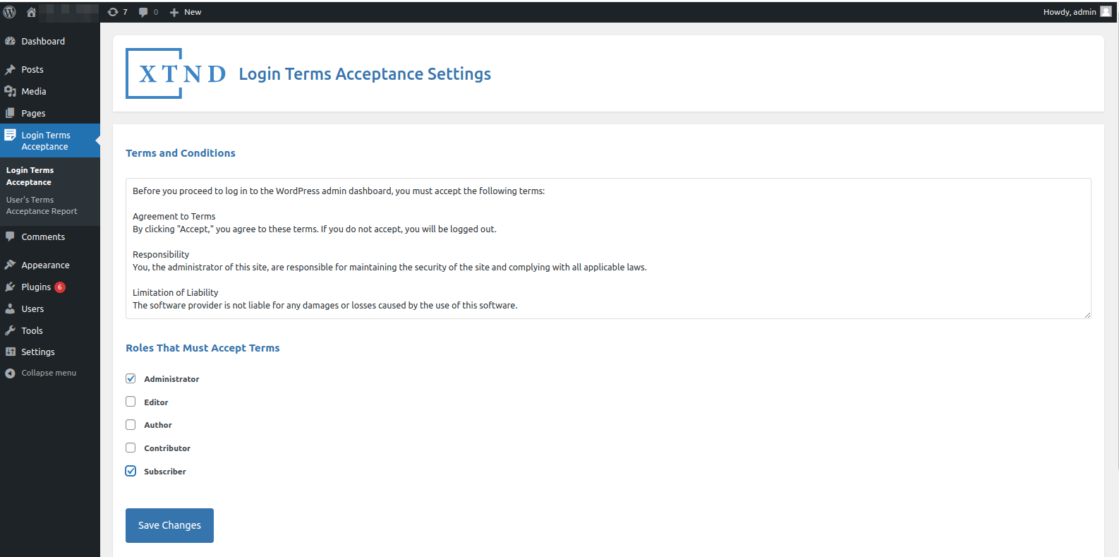
Task: Open Tools menu item
Action: (50, 330)
